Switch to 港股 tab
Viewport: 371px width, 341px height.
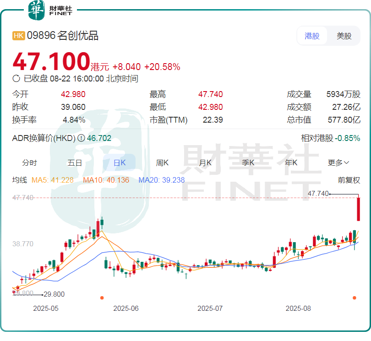click(312, 36)
